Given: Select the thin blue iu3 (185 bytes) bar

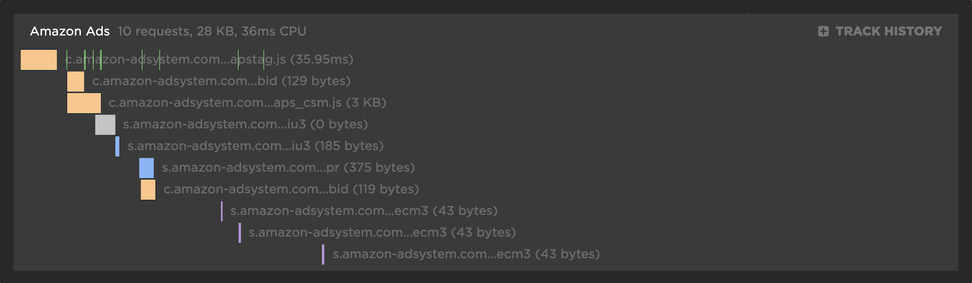Looking at the screenshot, I should [x=117, y=146].
